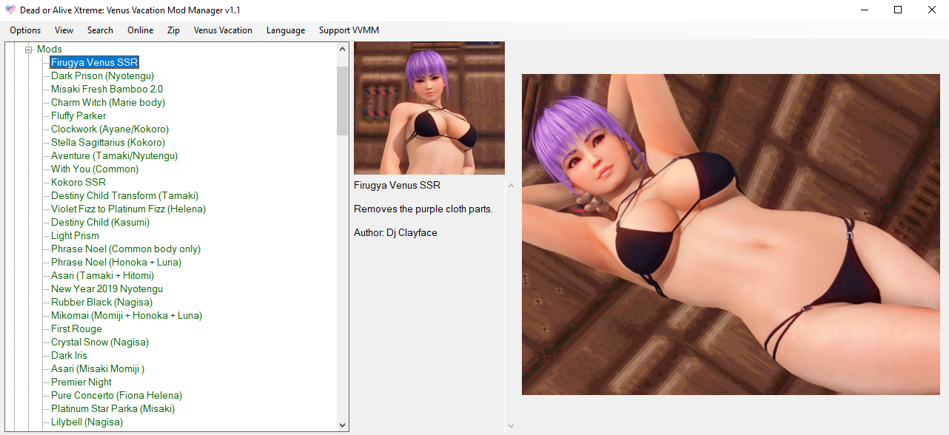Select Dark Prison (Nyotengu) mod

102,75
